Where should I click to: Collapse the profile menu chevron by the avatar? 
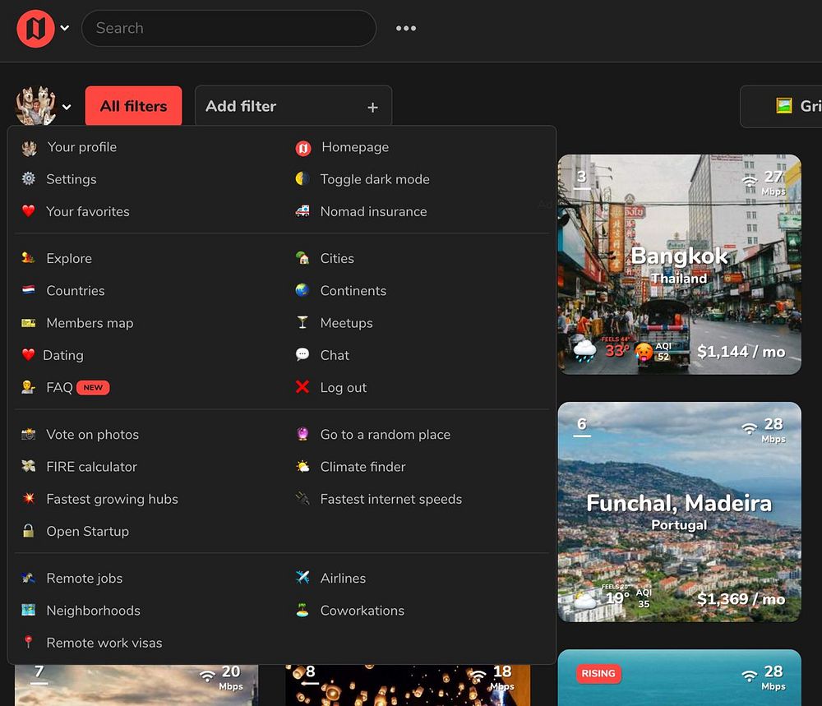67,107
